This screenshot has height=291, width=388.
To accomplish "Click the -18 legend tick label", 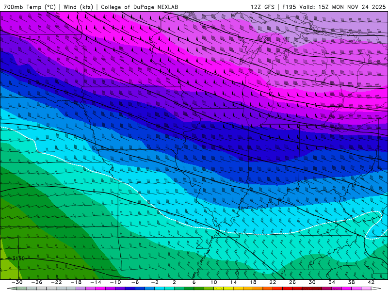I will (x=76, y=282).
